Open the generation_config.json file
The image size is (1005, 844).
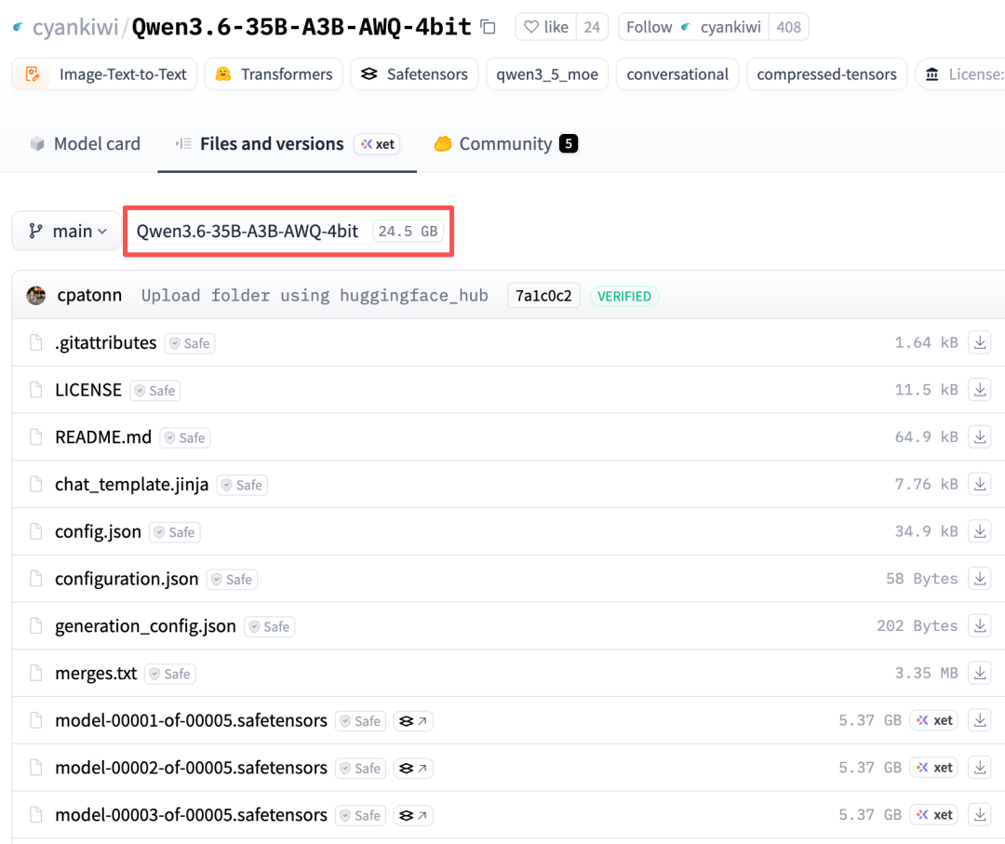[x=145, y=626]
